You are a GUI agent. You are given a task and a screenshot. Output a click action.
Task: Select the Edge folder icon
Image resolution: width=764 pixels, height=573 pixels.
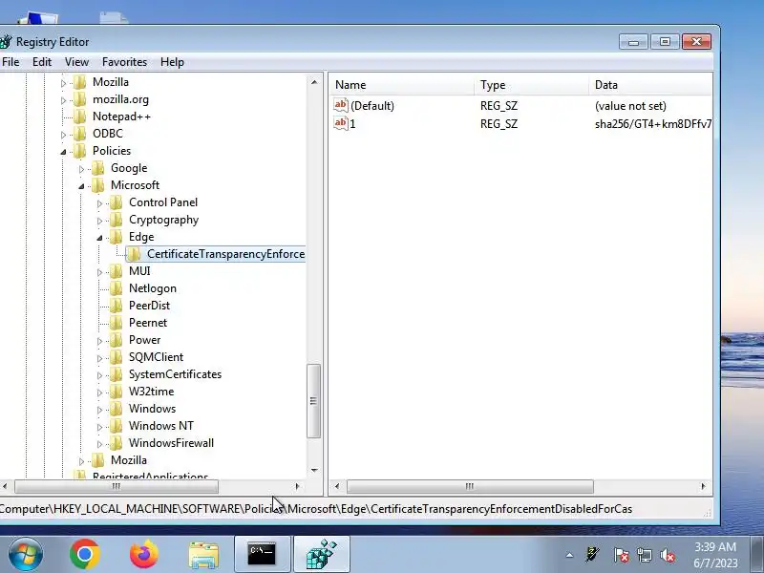pos(116,237)
